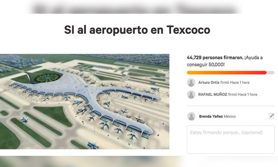The height and width of the screenshot is (167, 278).
Task: Click the RAFAEL MUÑOZ signer name
Action: [x=213, y=94]
